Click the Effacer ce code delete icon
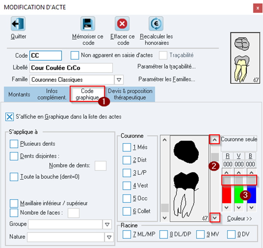Screen dimensions: 263x248 pyautogui.click(x=122, y=24)
